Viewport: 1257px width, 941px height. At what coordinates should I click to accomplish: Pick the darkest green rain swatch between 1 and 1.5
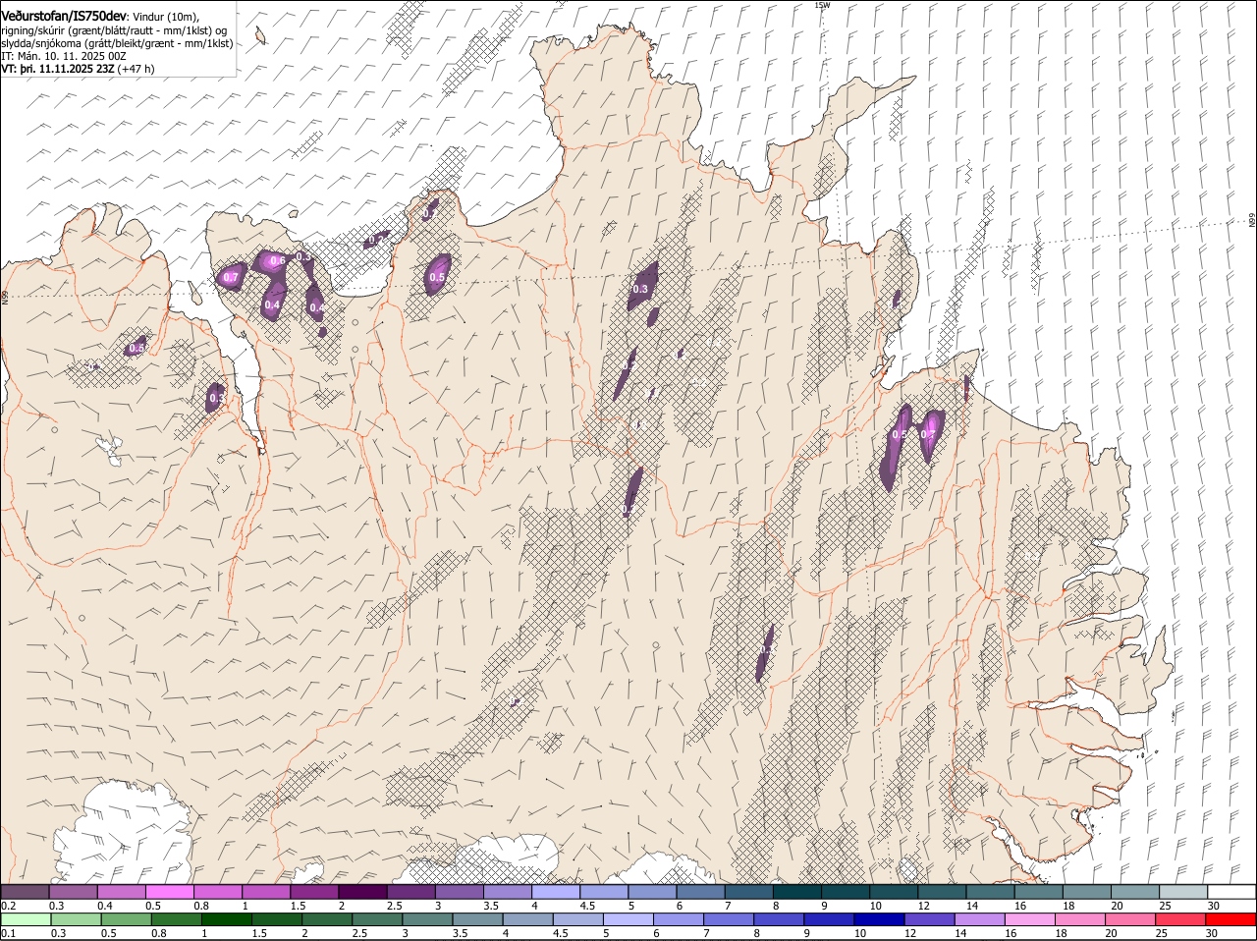228,919
